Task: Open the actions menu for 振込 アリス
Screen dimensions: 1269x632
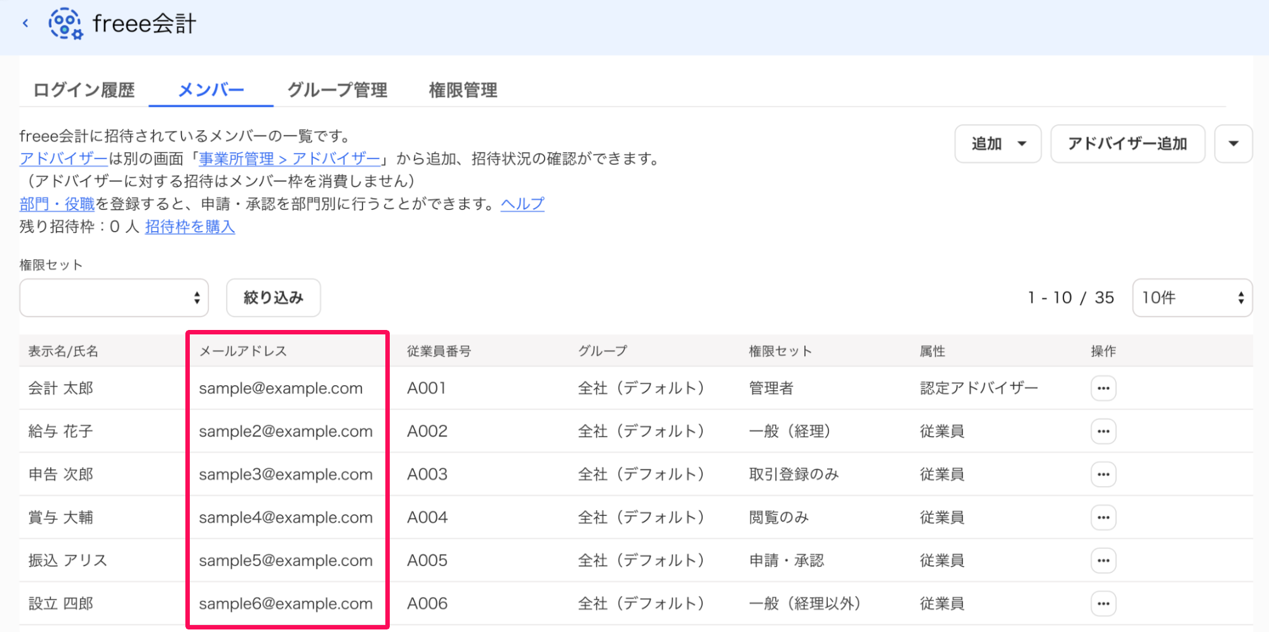Action: (x=1103, y=561)
